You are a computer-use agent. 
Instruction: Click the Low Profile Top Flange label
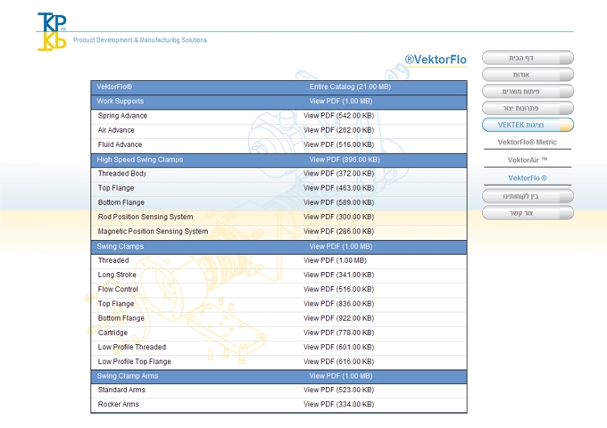[134, 361]
